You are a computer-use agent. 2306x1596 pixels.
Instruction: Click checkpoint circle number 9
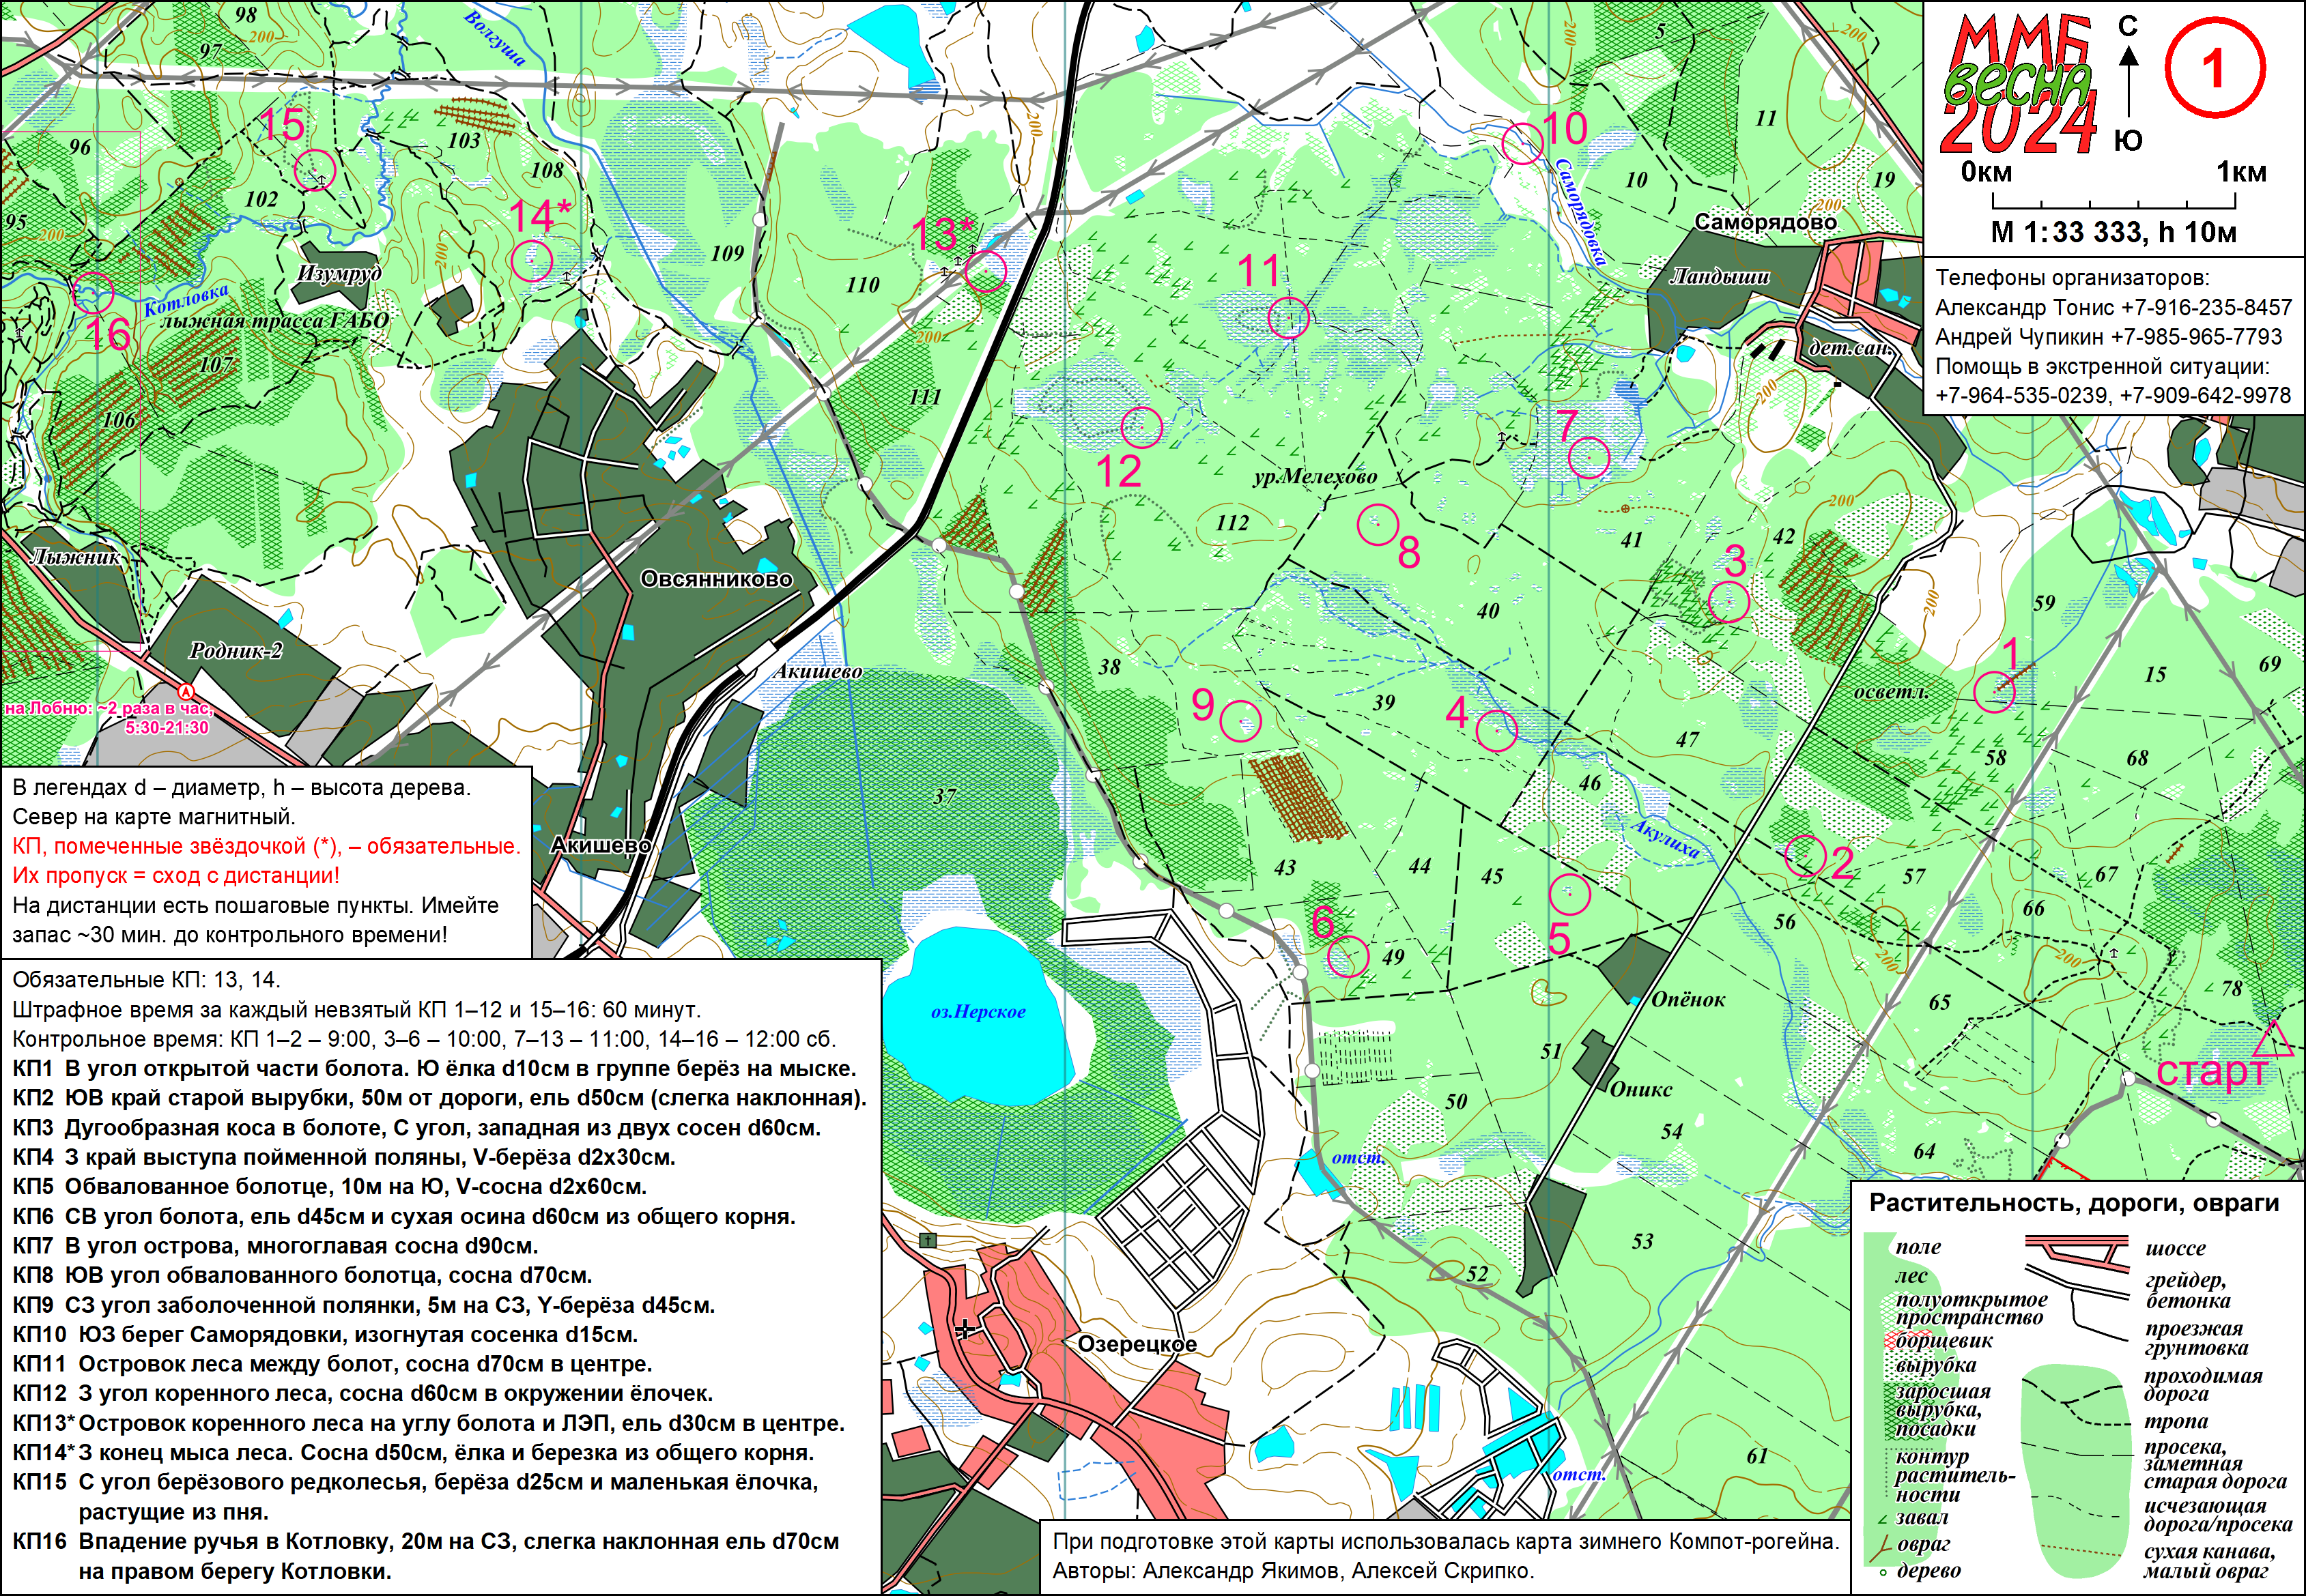pyautogui.click(x=1242, y=721)
